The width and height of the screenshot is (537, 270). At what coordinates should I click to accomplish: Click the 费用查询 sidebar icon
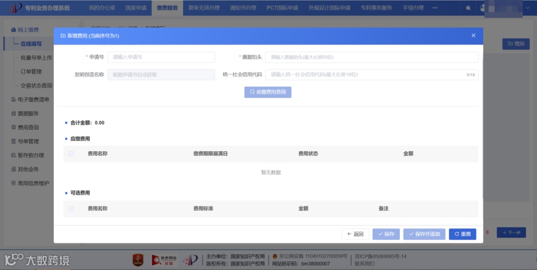[x=13, y=127]
